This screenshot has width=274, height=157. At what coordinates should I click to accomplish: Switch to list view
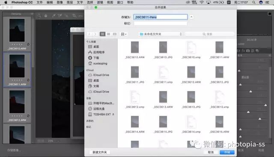(x=108, y=34)
